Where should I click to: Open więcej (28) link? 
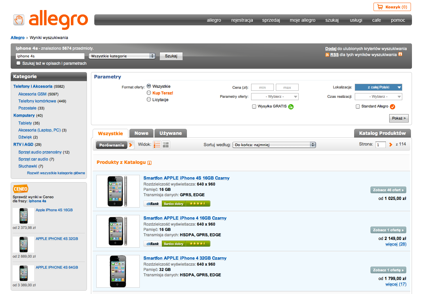[x=396, y=244]
